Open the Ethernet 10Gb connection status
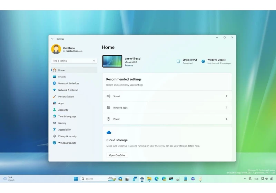This screenshot has height=193, width=276. pyautogui.click(x=187, y=61)
